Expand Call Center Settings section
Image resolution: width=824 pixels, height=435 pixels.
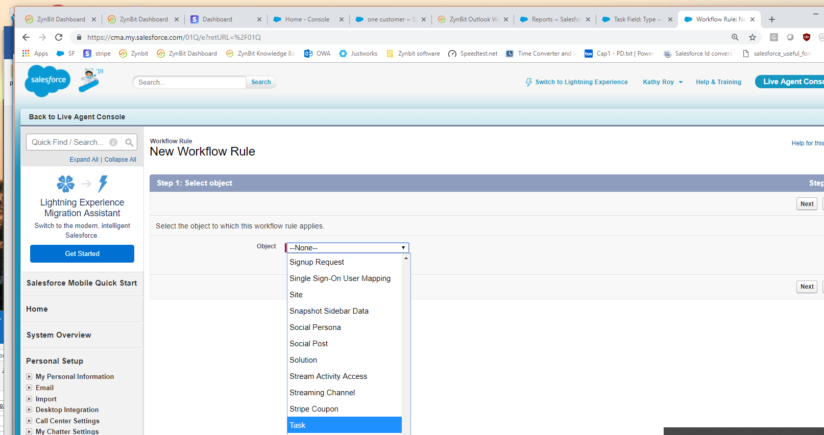(x=29, y=421)
